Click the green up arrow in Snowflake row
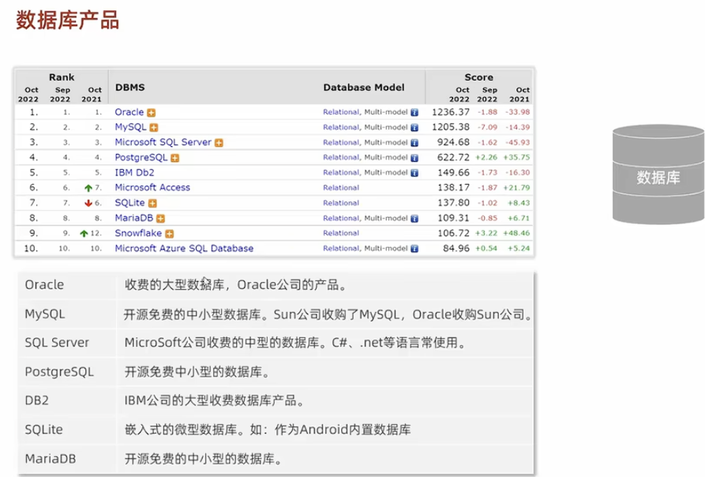The image size is (705, 477). tap(84, 234)
